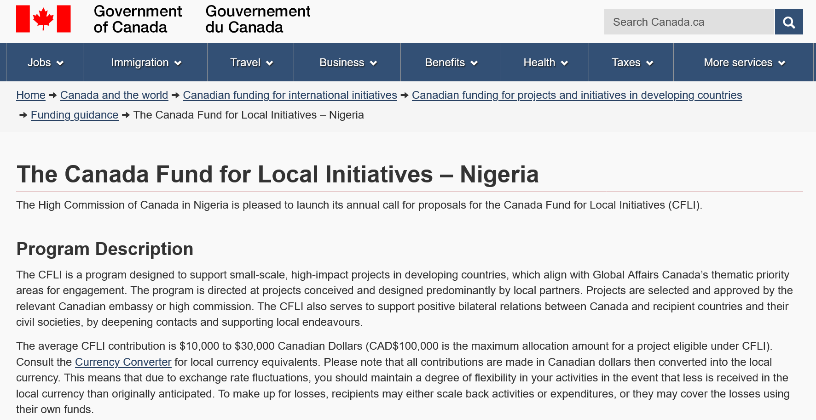
Task: Open the Canada and the world breadcrumb
Action: [x=114, y=95]
